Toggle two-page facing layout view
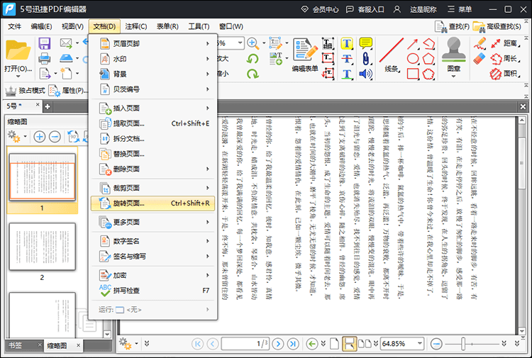The image size is (532, 358). pos(365,344)
